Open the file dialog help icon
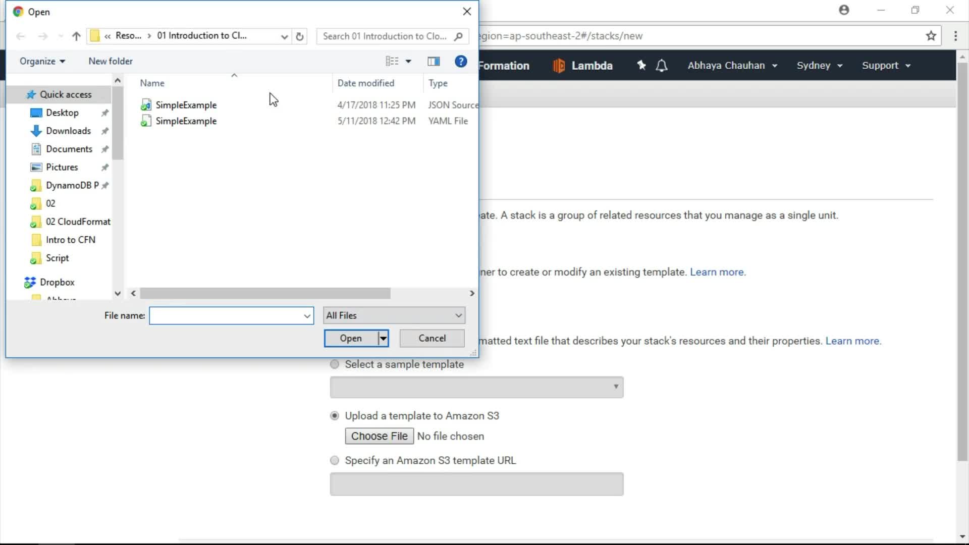969x545 pixels. coord(460,61)
